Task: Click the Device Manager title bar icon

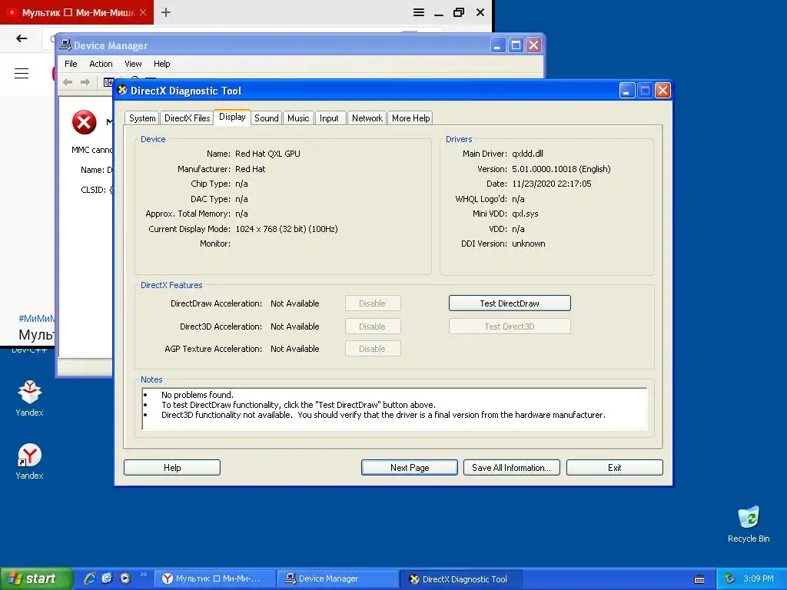Action: click(x=65, y=45)
